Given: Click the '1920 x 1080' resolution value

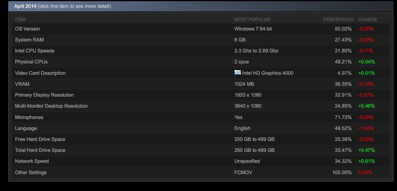Looking at the screenshot, I should pos(248,95).
